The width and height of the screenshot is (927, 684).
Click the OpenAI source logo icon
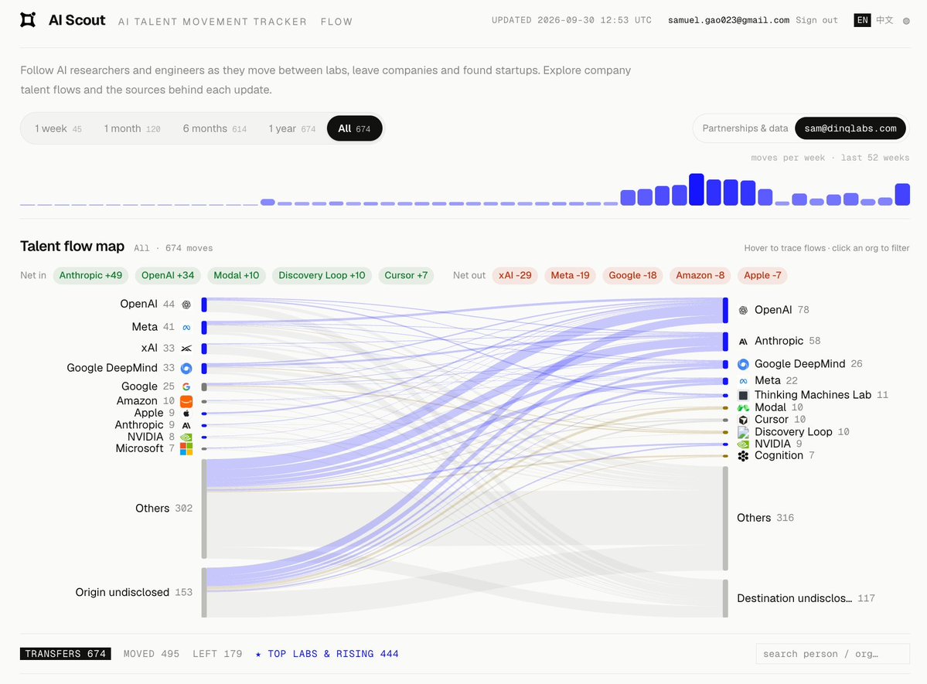point(186,305)
